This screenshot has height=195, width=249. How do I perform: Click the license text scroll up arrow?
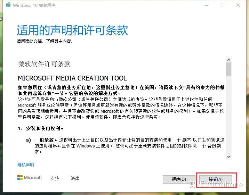point(229,60)
